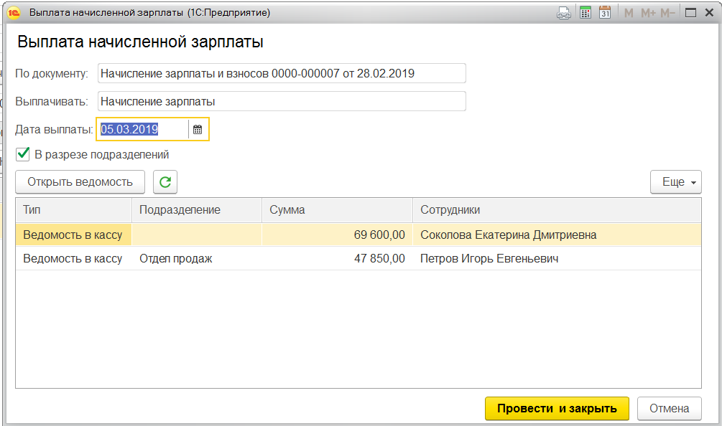Click the M− memory subtract button
The height and width of the screenshot is (426, 722).
tap(667, 12)
